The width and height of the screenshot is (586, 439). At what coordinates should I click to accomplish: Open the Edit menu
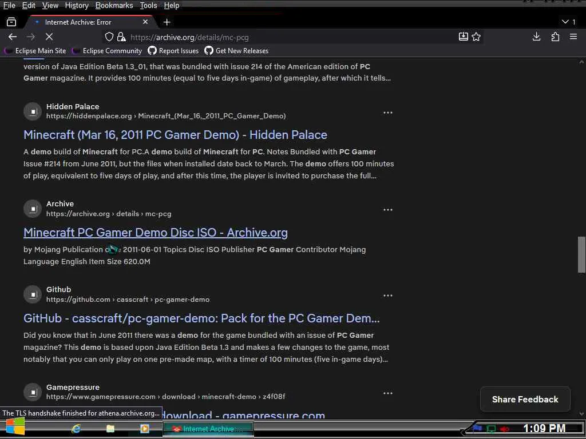tap(29, 6)
